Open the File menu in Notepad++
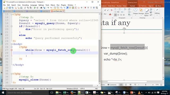170x95 pixels. pos(4,5)
